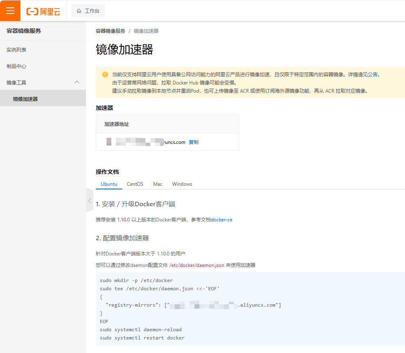Open 容器镜像服务 breadcrumb link

click(110, 31)
